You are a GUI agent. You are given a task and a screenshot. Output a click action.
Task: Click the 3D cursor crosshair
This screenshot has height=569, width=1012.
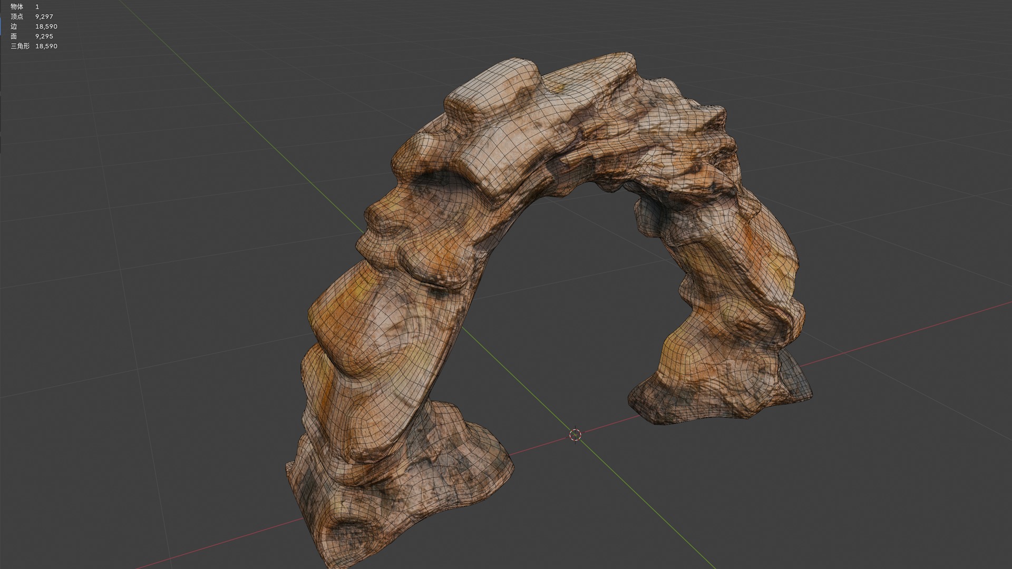pyautogui.click(x=575, y=435)
